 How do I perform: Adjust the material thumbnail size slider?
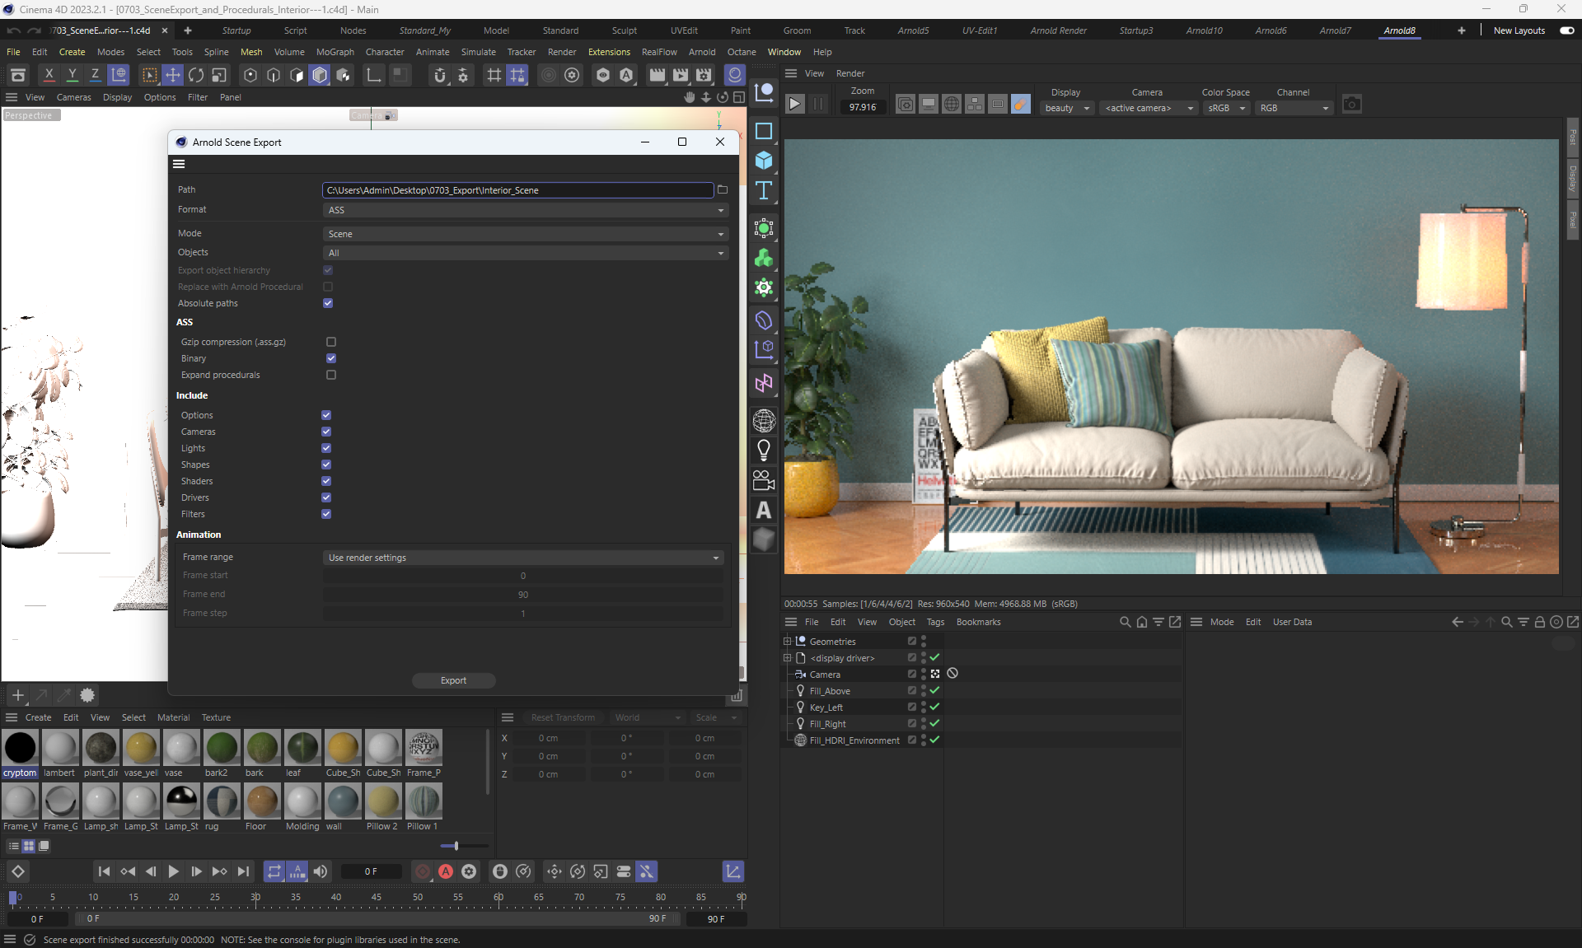coord(456,846)
